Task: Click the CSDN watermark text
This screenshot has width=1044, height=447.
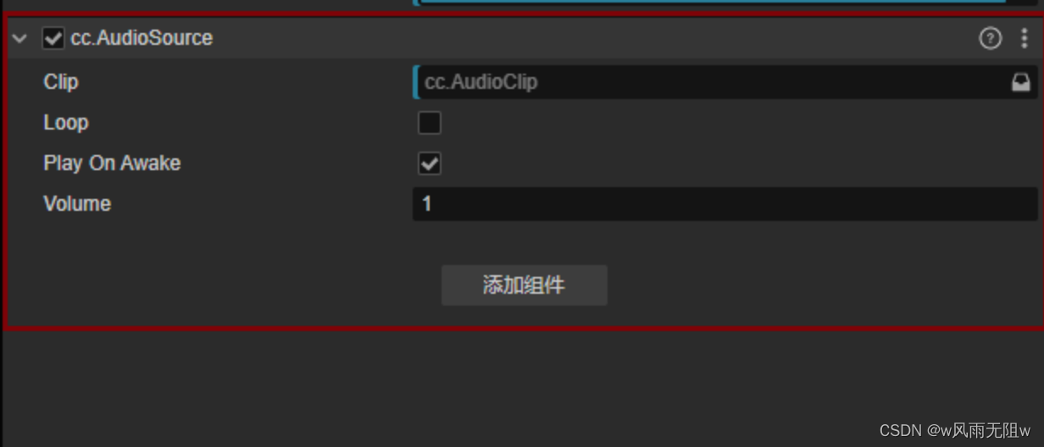Action: point(955,431)
